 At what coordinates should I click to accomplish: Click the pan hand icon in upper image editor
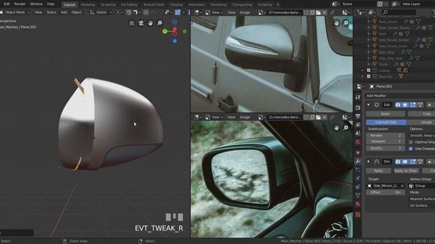(336, 23)
